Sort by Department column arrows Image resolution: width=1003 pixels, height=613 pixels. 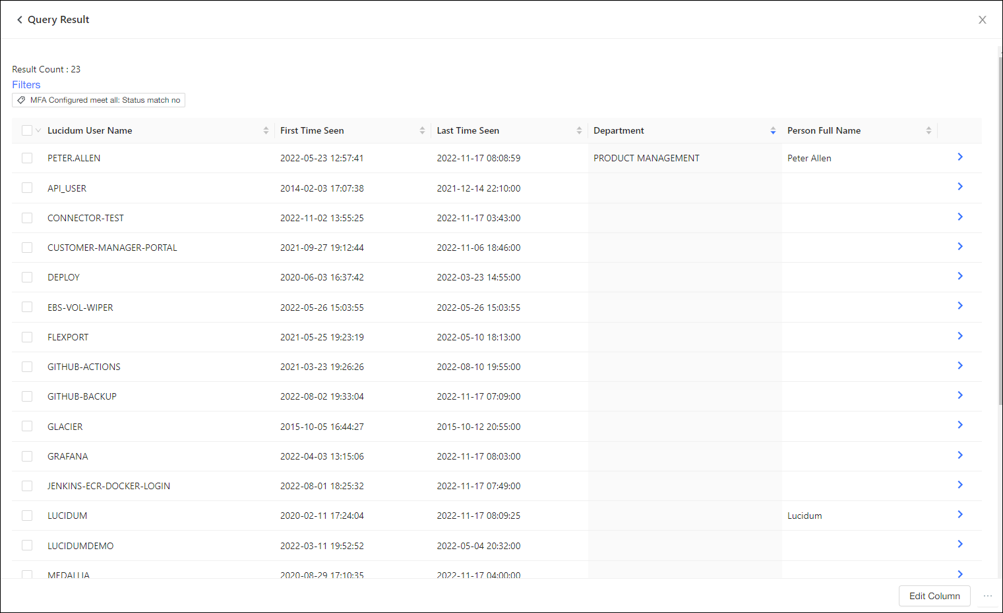coord(773,130)
